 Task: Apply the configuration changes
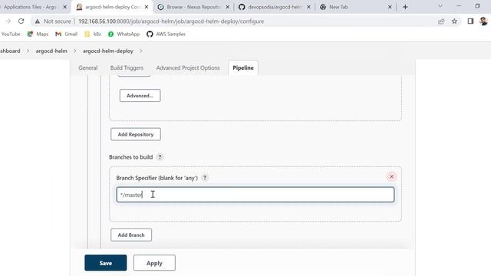(x=154, y=263)
